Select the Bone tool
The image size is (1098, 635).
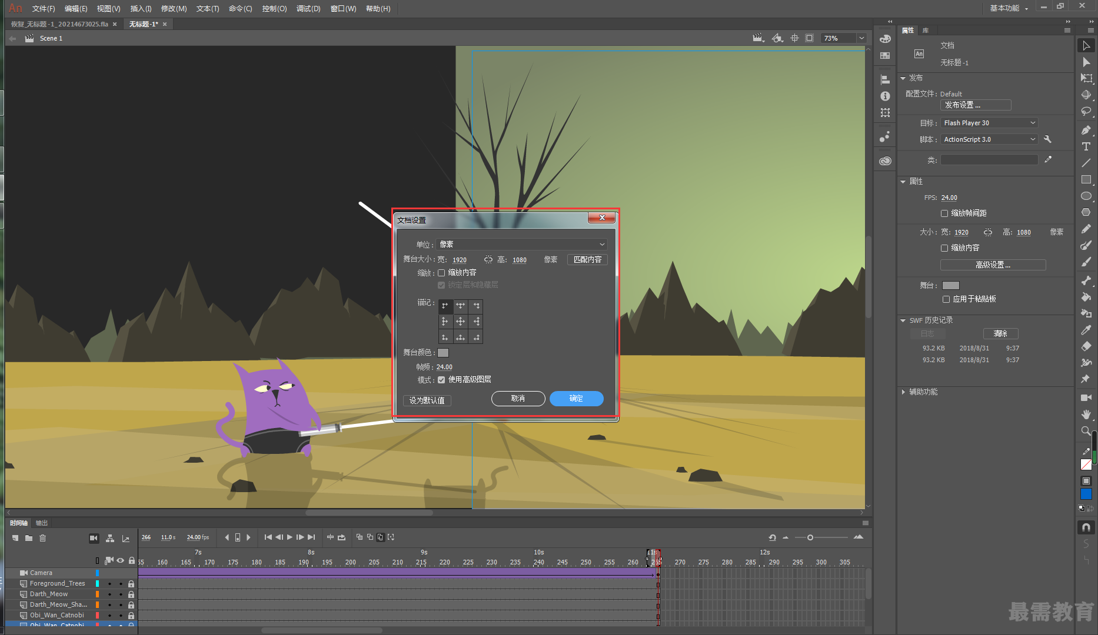pyautogui.click(x=1086, y=280)
